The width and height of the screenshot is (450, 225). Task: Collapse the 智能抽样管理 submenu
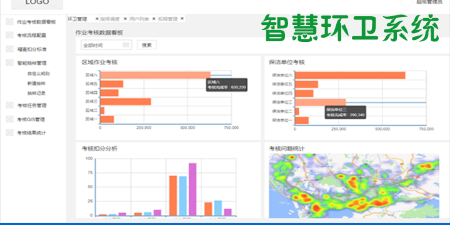(x=32, y=63)
